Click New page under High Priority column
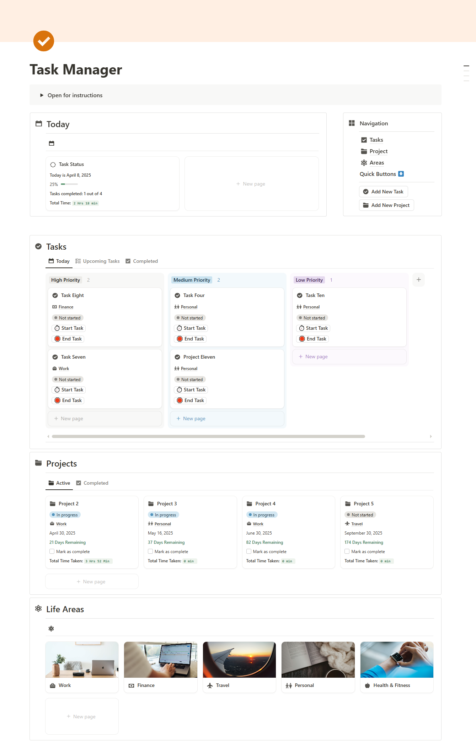This screenshot has height=755, width=476. (105, 418)
